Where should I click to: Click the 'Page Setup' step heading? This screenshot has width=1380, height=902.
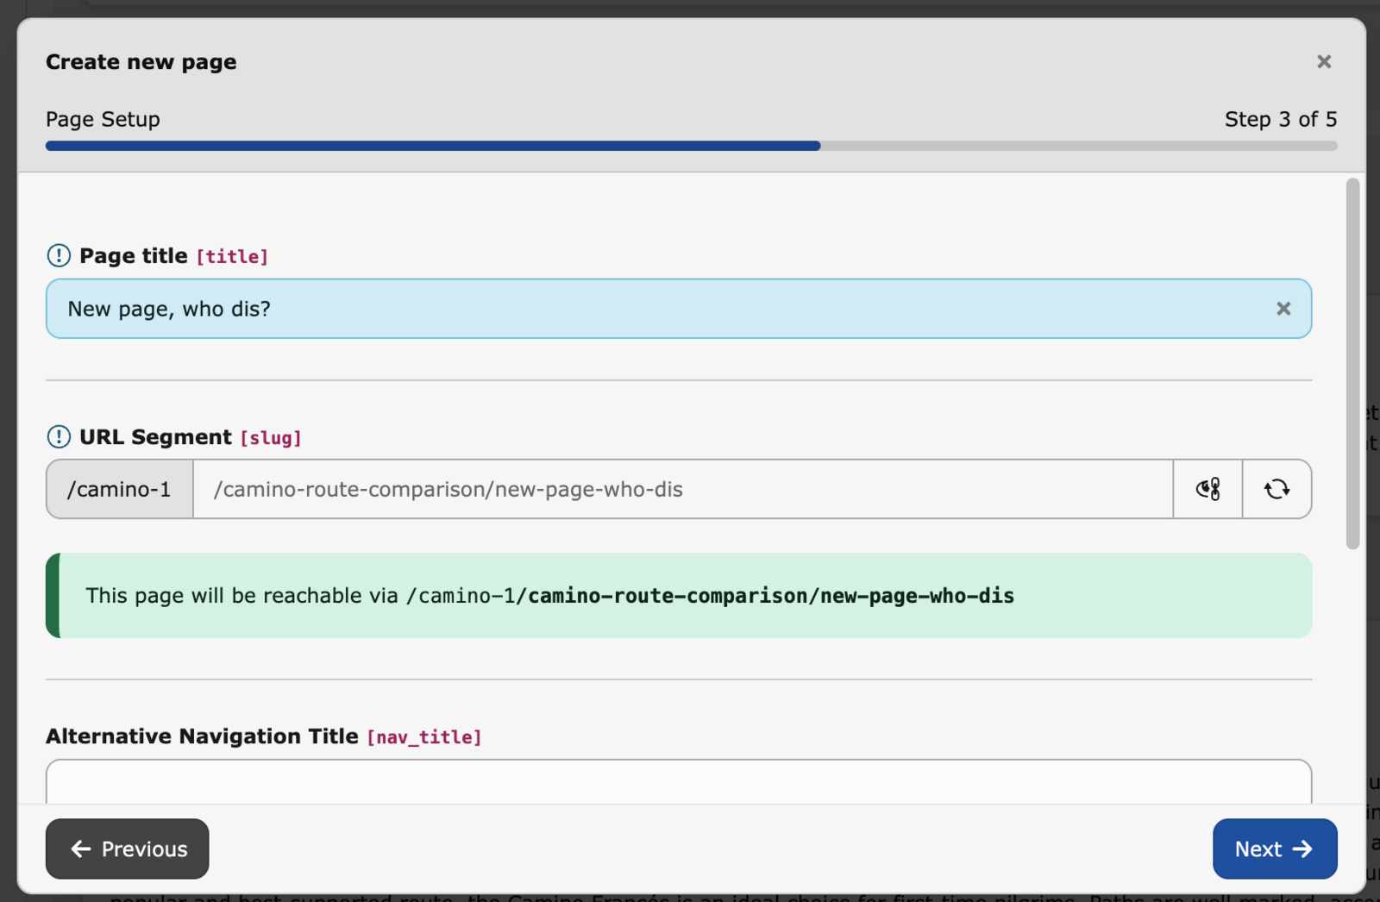(103, 119)
